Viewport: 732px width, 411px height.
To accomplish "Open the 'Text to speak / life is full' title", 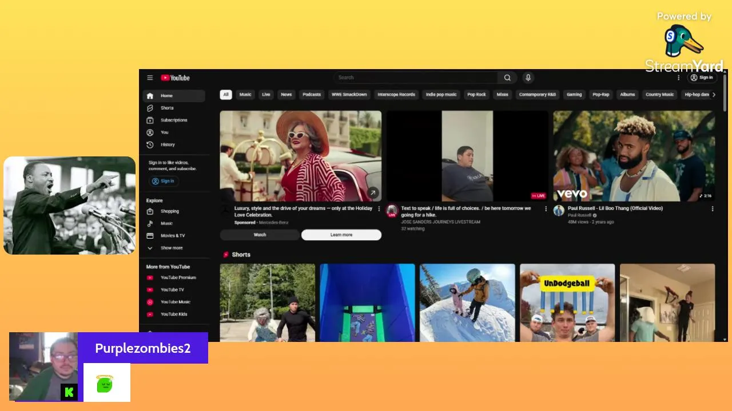I will [x=466, y=212].
